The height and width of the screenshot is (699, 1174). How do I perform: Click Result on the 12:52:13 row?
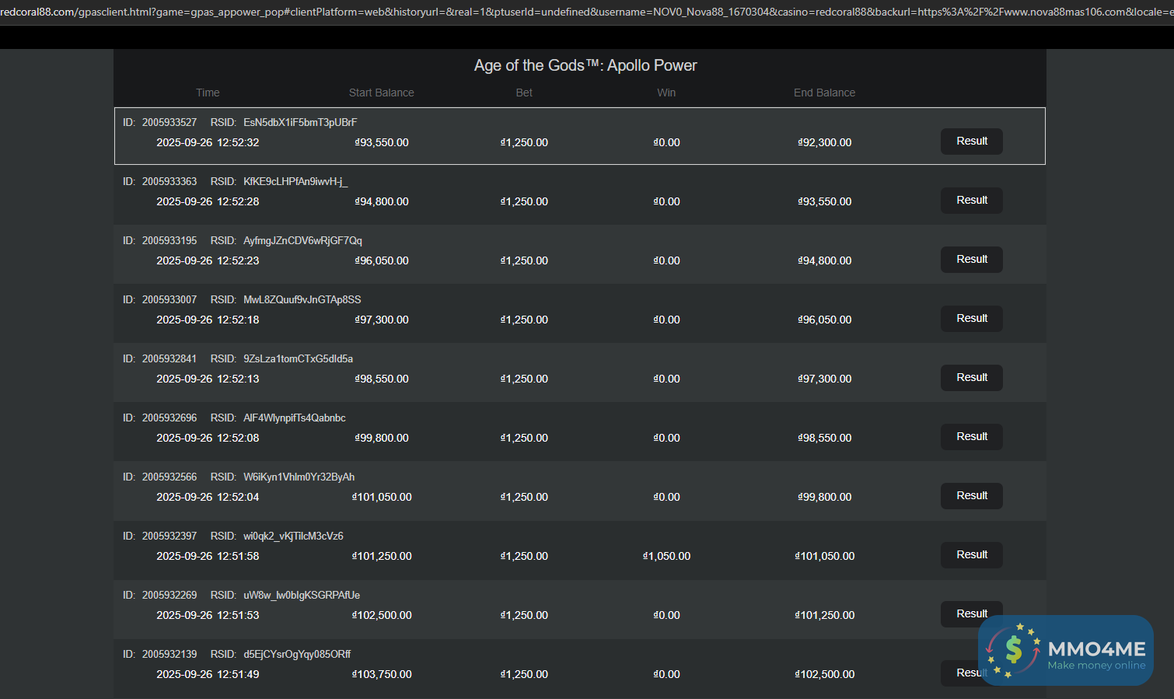971,378
